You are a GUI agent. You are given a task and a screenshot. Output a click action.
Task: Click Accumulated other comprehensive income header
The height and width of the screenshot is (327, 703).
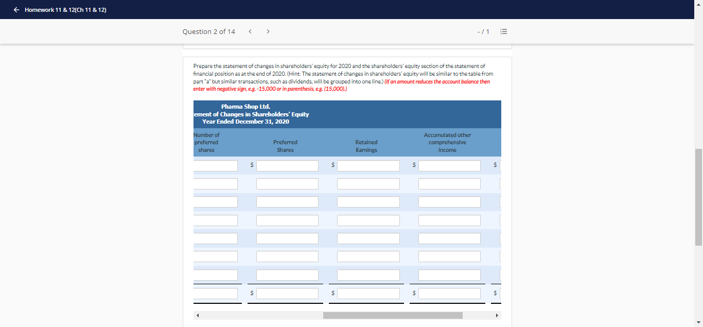pos(447,143)
